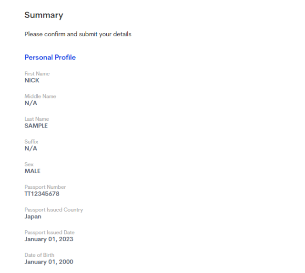Select the first name value NICK
Image resolution: width=305 pixels, height=273 pixels.
(32, 80)
